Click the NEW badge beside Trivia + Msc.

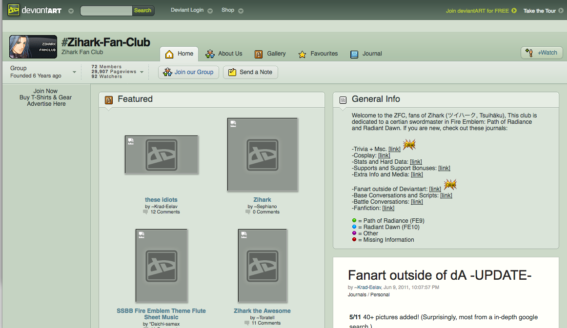(x=409, y=144)
